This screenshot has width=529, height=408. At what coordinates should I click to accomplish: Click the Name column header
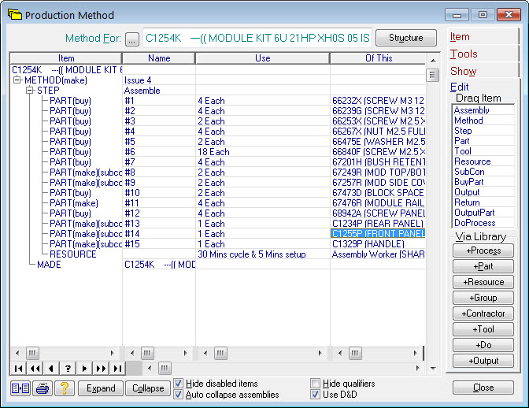tap(159, 58)
